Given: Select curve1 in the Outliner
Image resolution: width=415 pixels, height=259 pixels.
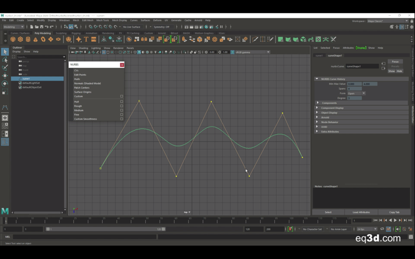Looking at the screenshot, I should [x=37, y=78].
